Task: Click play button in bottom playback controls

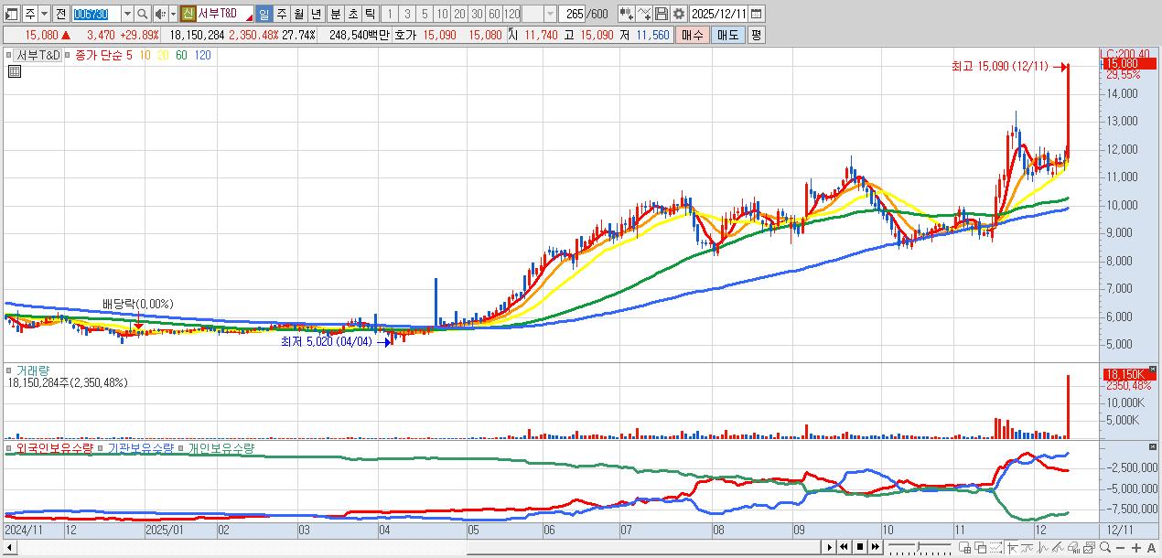Action: point(830,547)
